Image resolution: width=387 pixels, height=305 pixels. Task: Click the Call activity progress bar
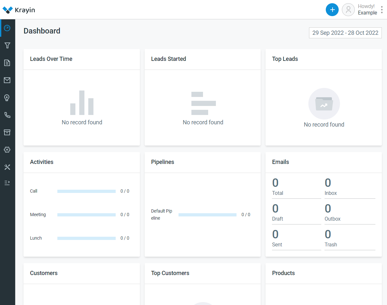click(86, 191)
